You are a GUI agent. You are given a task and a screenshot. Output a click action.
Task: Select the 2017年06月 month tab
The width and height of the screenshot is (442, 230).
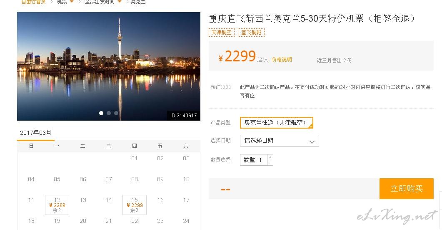[x=36, y=133]
